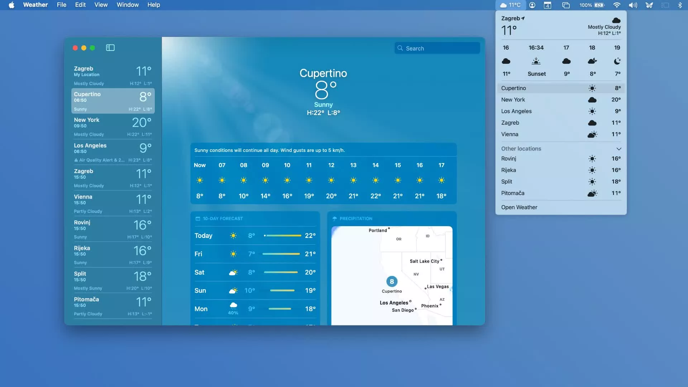Select Zagreb My Location in sidebar
Image resolution: width=688 pixels, height=387 pixels.
[113, 75]
